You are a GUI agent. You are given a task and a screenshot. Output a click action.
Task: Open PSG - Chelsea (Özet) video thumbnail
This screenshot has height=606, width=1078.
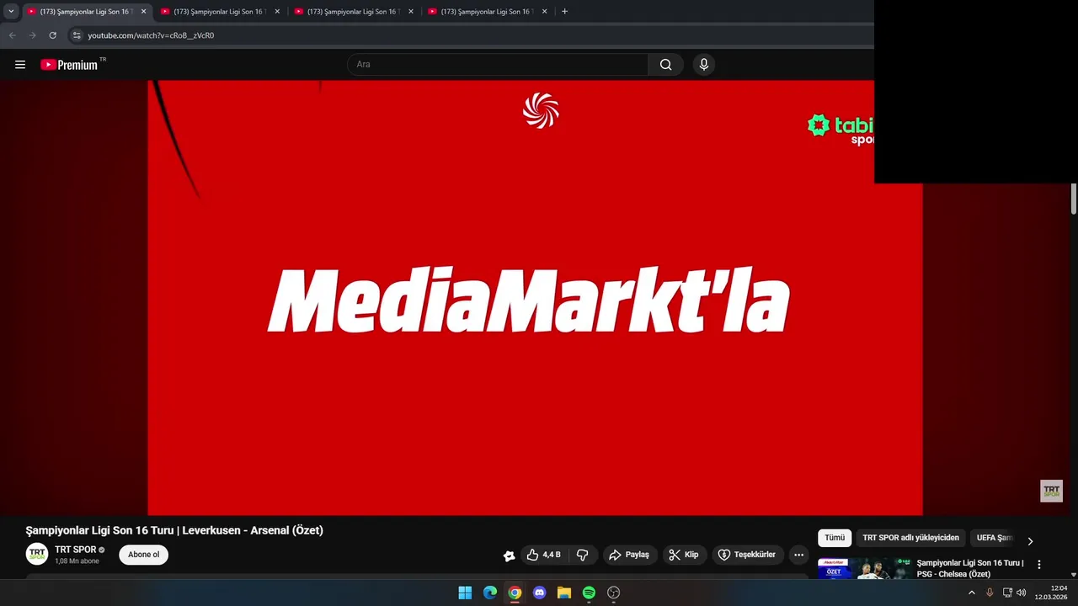point(864,568)
